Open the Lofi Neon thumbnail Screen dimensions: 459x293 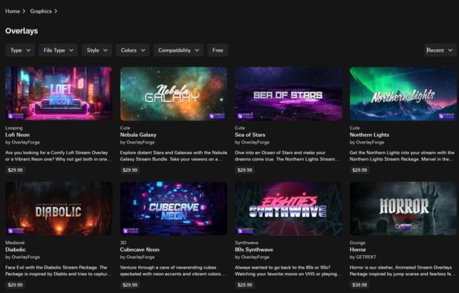tap(59, 94)
